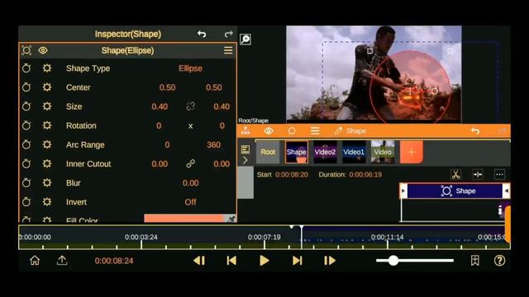This screenshot has width=529, height=297.
Task: Open layer hierarchy icon in orange bar
Action: click(x=245, y=130)
